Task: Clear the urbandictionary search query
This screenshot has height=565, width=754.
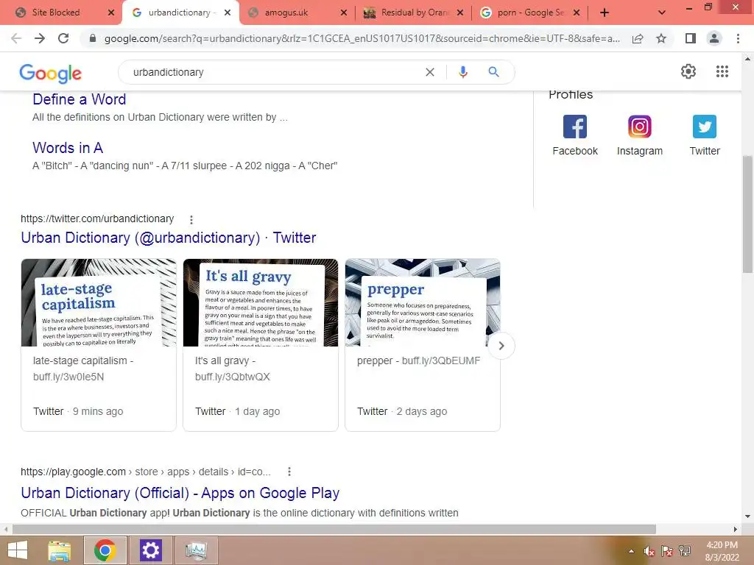Action: [x=430, y=72]
